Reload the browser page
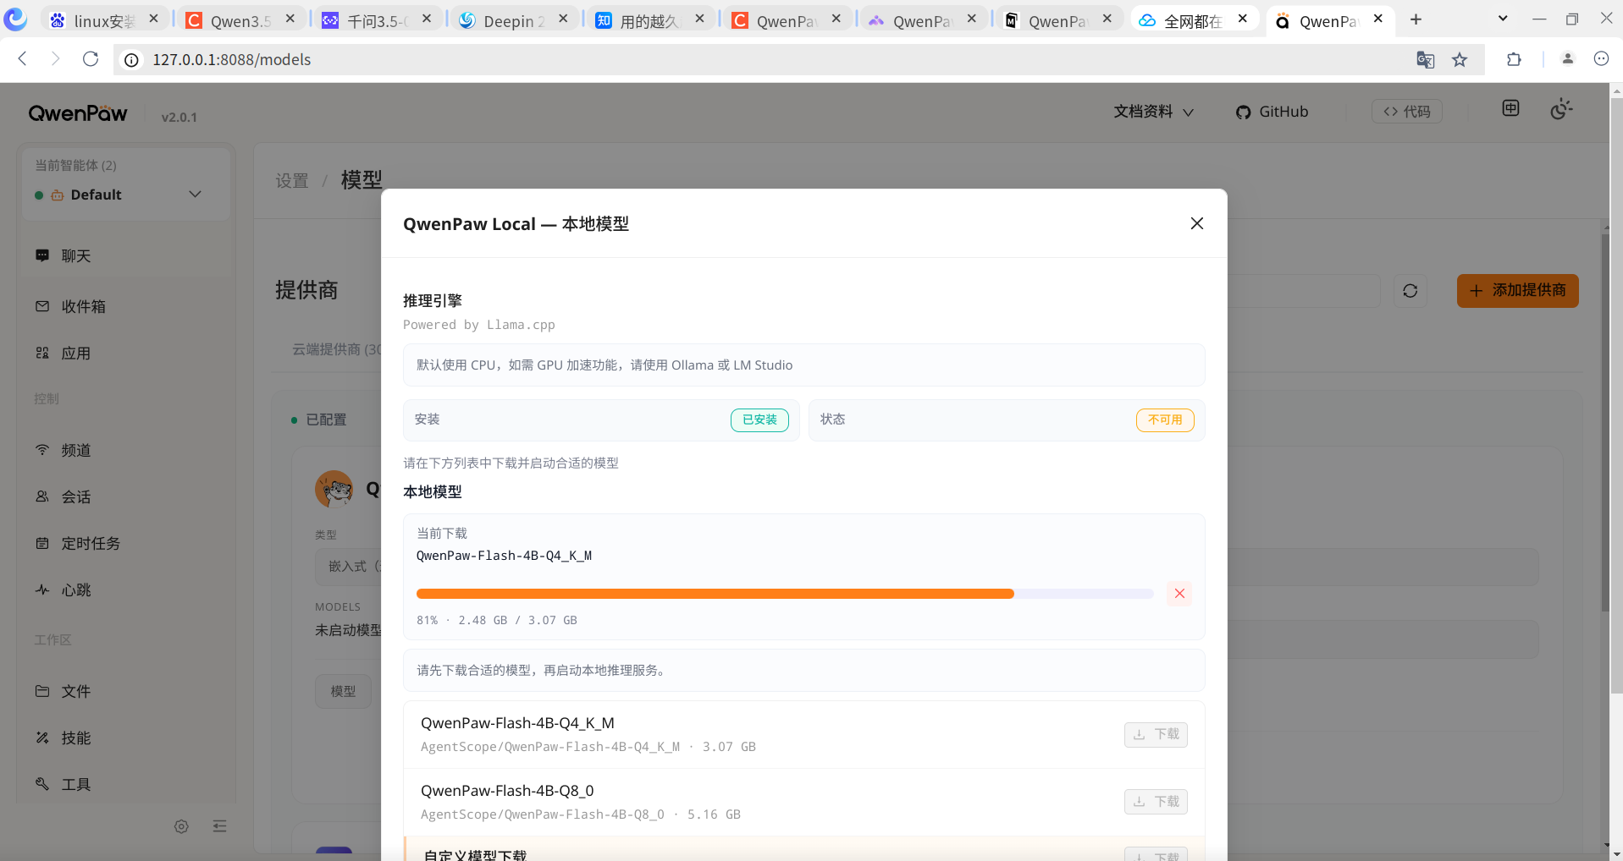This screenshot has width=1623, height=861. tap(91, 59)
